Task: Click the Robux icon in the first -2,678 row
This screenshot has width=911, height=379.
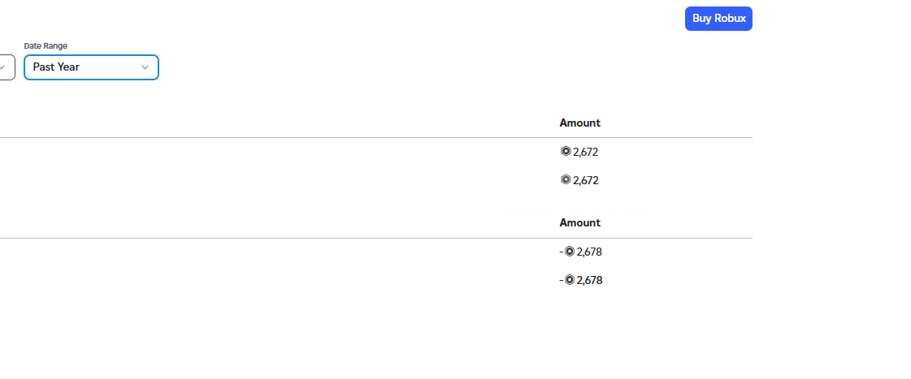Action: point(570,252)
